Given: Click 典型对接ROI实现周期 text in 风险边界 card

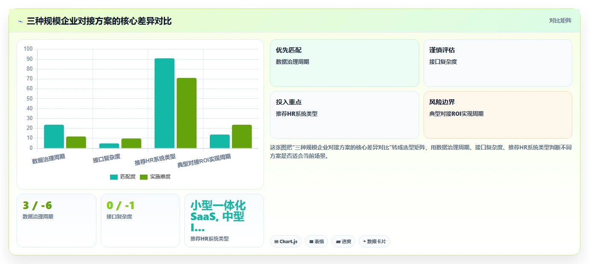Looking at the screenshot, I should click(x=456, y=114).
